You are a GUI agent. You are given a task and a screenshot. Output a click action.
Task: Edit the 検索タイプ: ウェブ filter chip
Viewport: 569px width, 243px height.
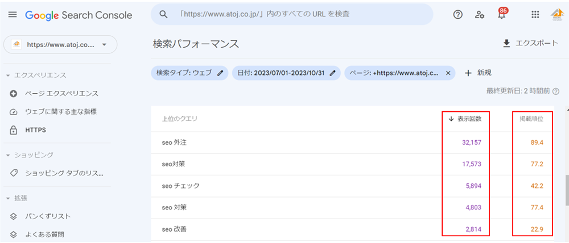pos(190,73)
